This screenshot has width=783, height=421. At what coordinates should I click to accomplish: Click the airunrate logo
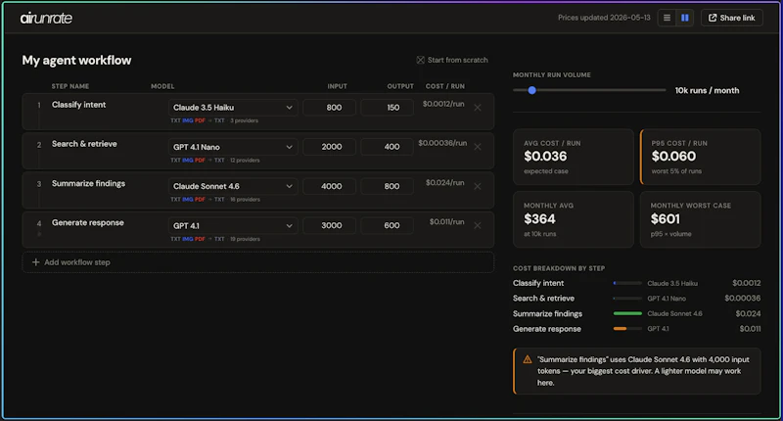46,18
